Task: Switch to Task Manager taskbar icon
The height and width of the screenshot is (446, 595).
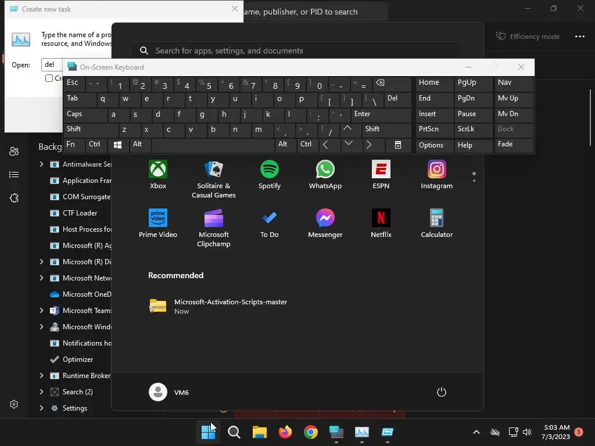Action: click(x=361, y=432)
